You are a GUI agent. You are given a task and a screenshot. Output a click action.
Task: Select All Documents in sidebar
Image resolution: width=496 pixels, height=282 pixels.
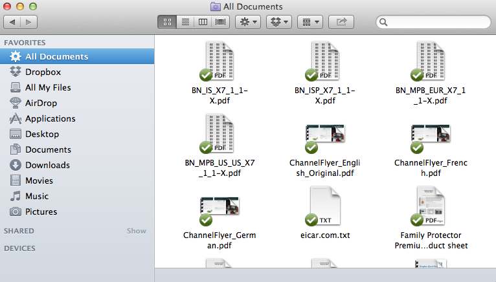[77, 56]
